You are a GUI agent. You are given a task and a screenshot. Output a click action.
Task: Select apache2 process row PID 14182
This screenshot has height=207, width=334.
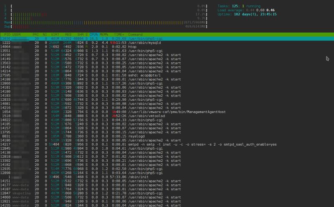167,165
